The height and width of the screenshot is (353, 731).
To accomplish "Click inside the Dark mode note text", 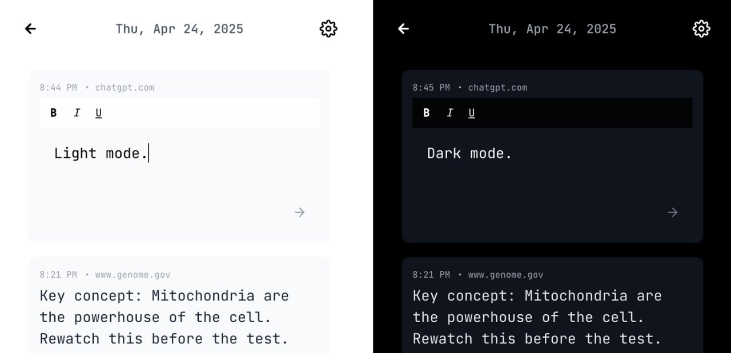I will 469,153.
